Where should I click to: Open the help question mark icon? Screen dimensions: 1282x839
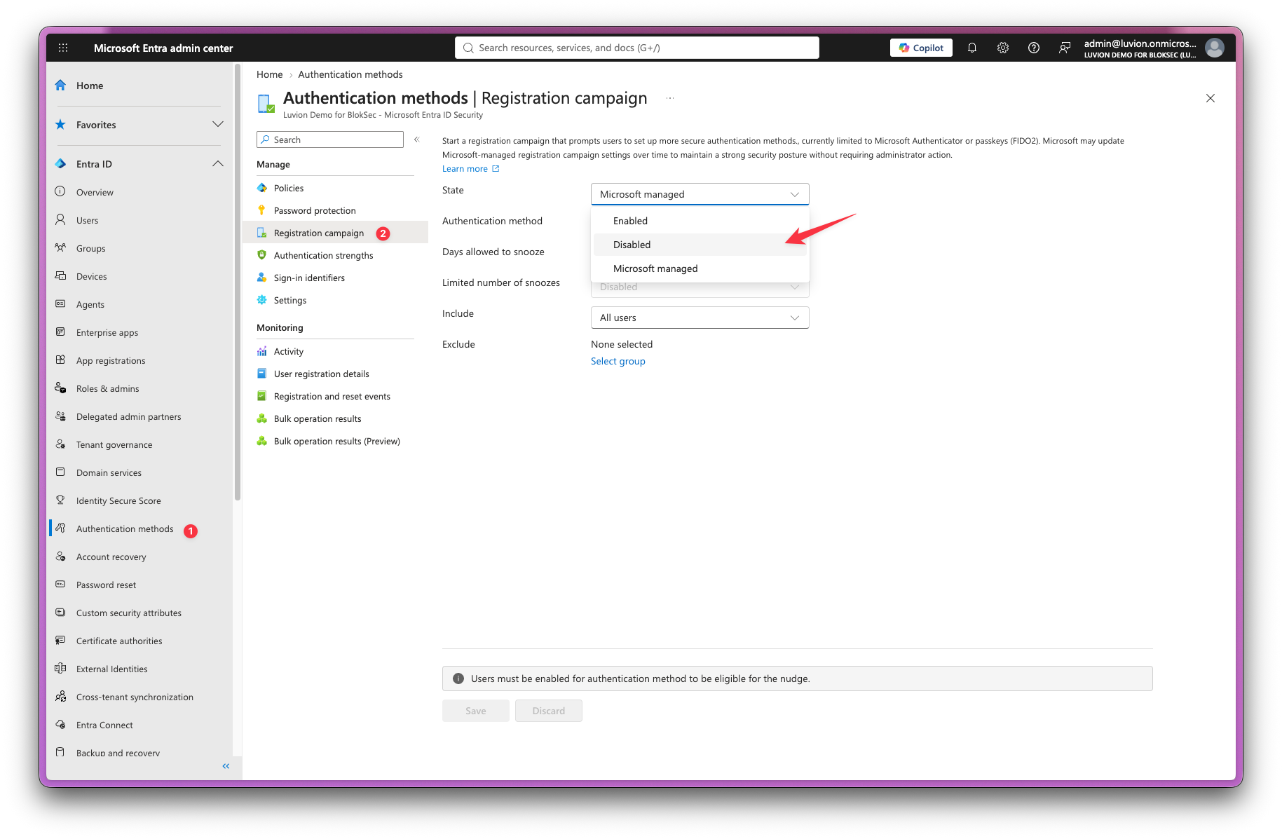(1034, 48)
